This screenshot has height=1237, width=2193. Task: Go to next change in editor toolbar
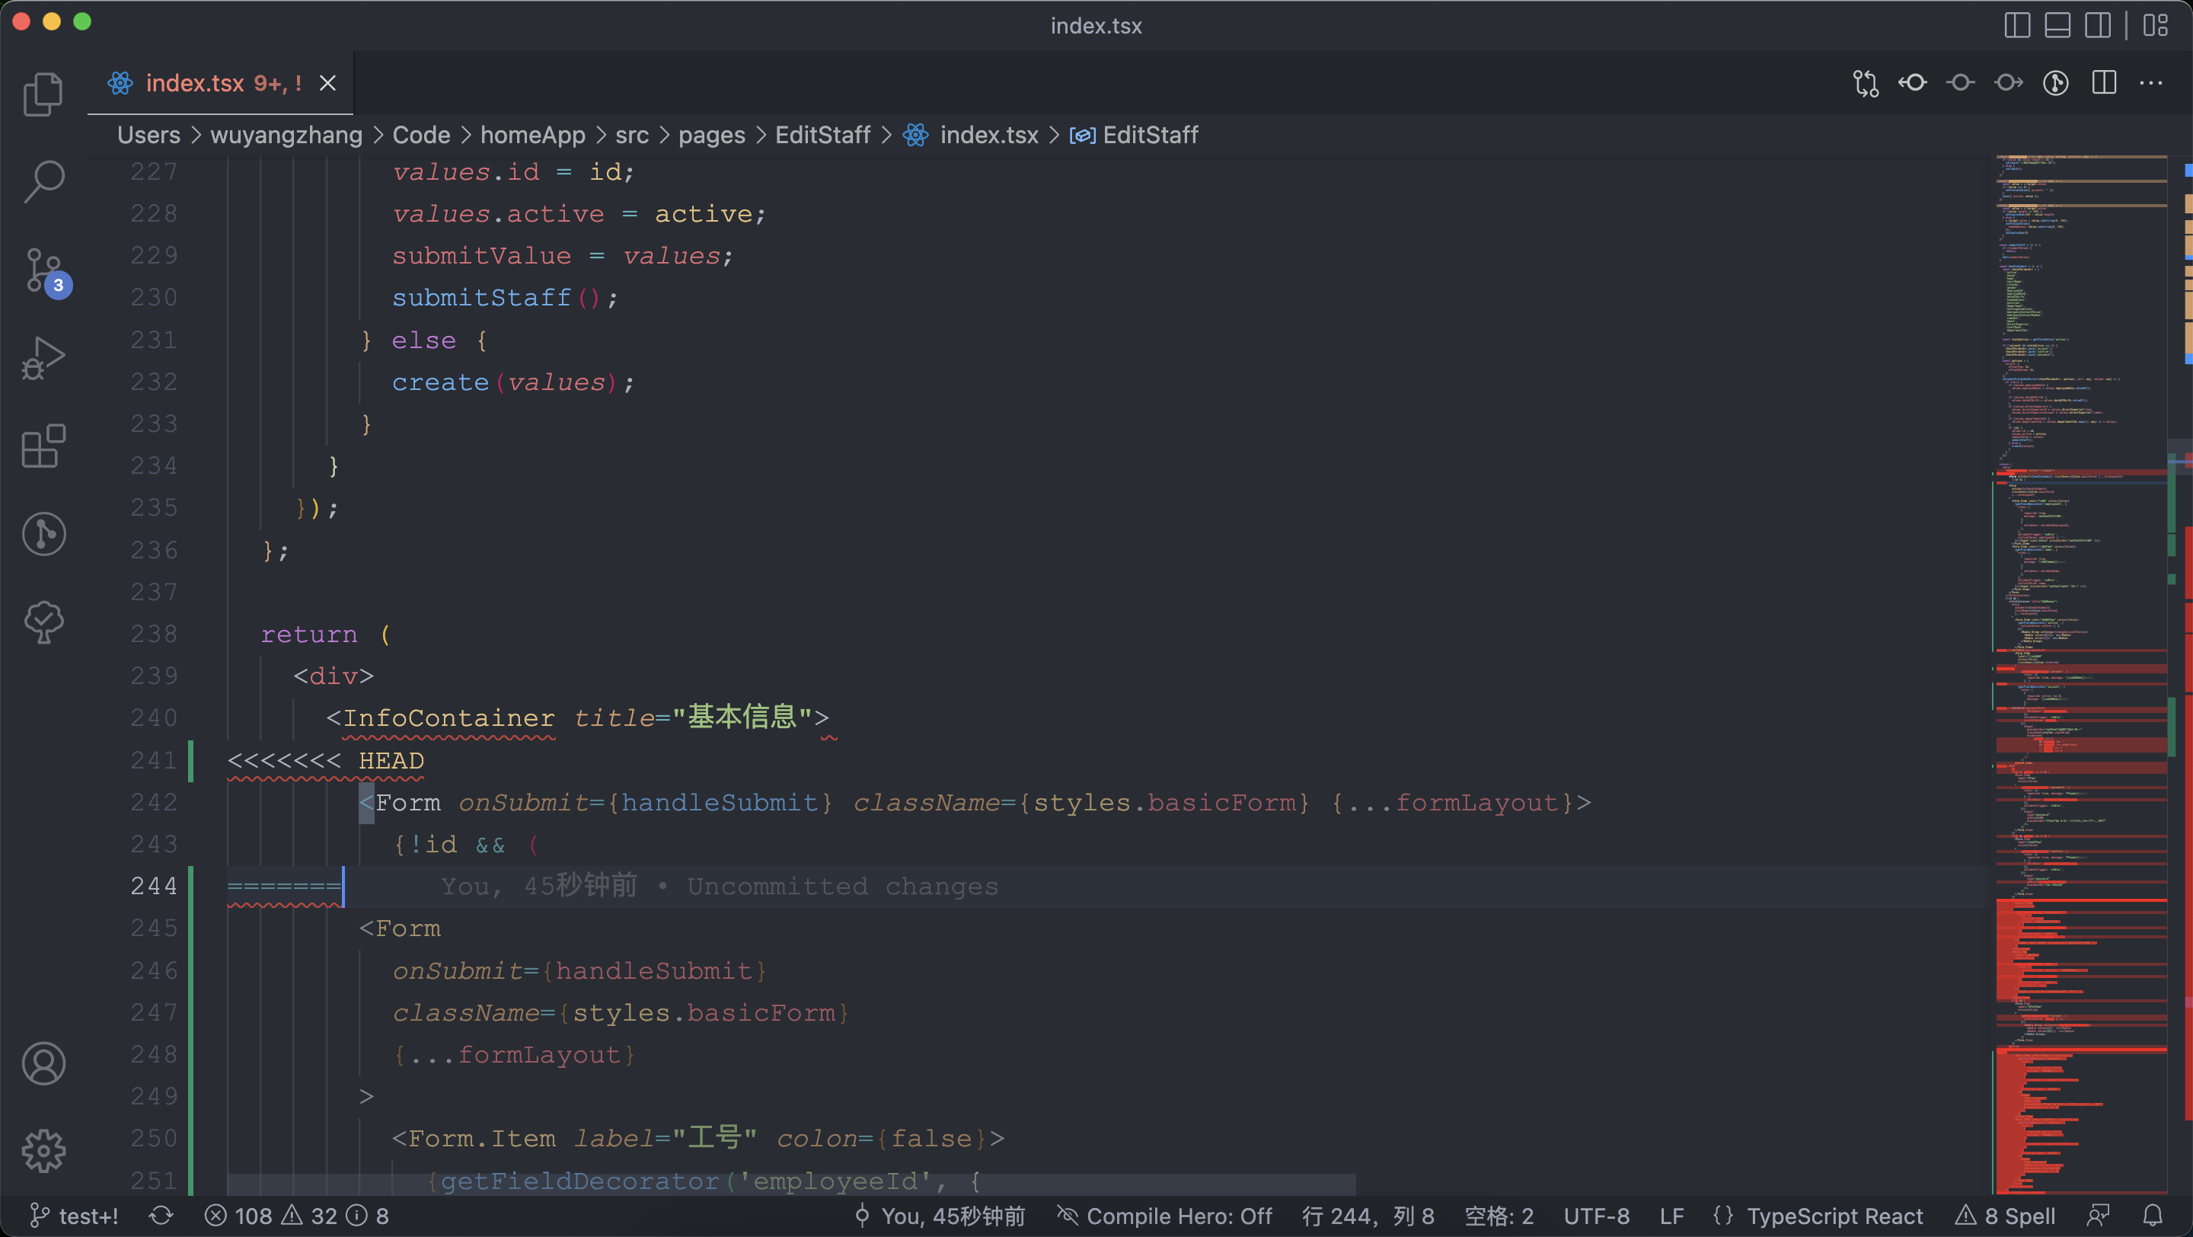pos(2006,82)
